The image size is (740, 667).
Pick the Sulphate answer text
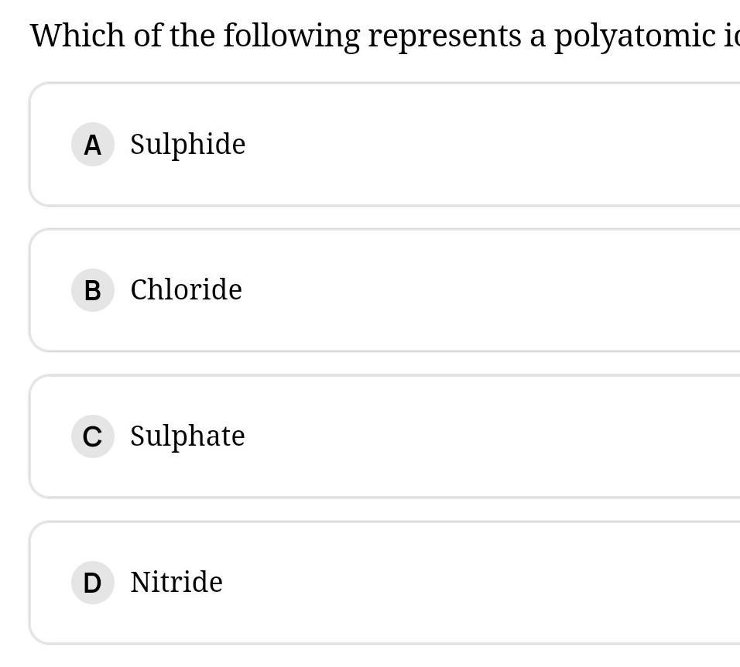187,436
